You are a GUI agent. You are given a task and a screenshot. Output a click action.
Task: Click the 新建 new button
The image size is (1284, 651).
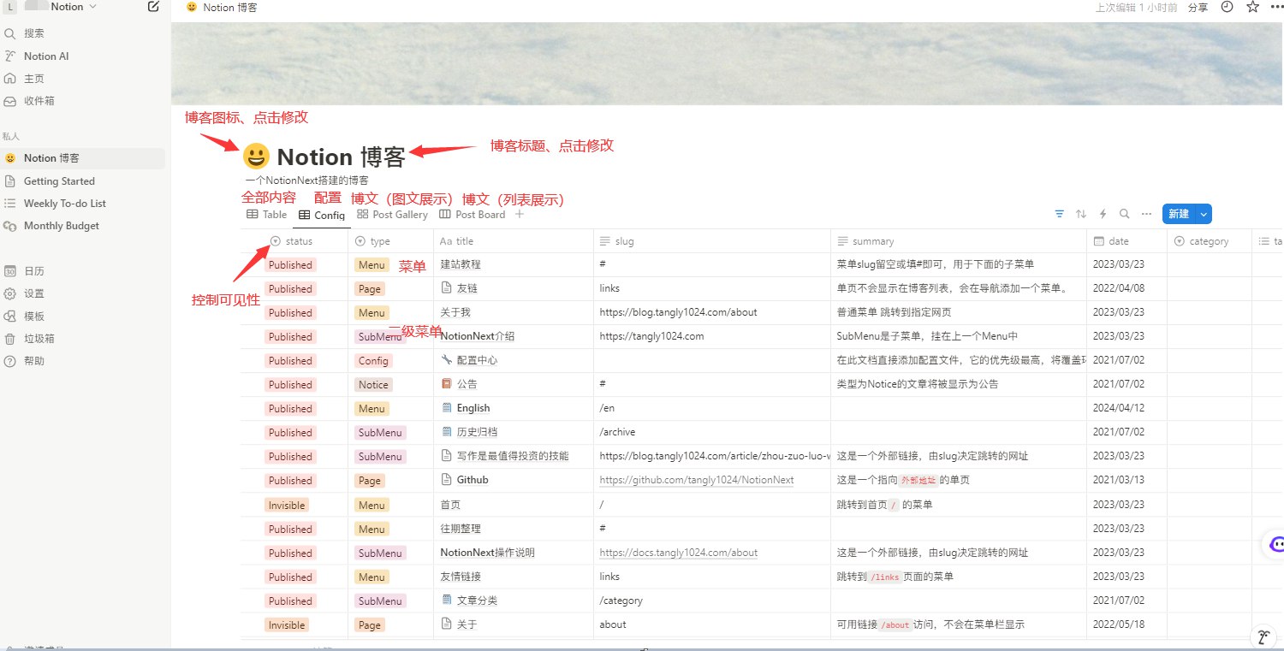tap(1179, 214)
